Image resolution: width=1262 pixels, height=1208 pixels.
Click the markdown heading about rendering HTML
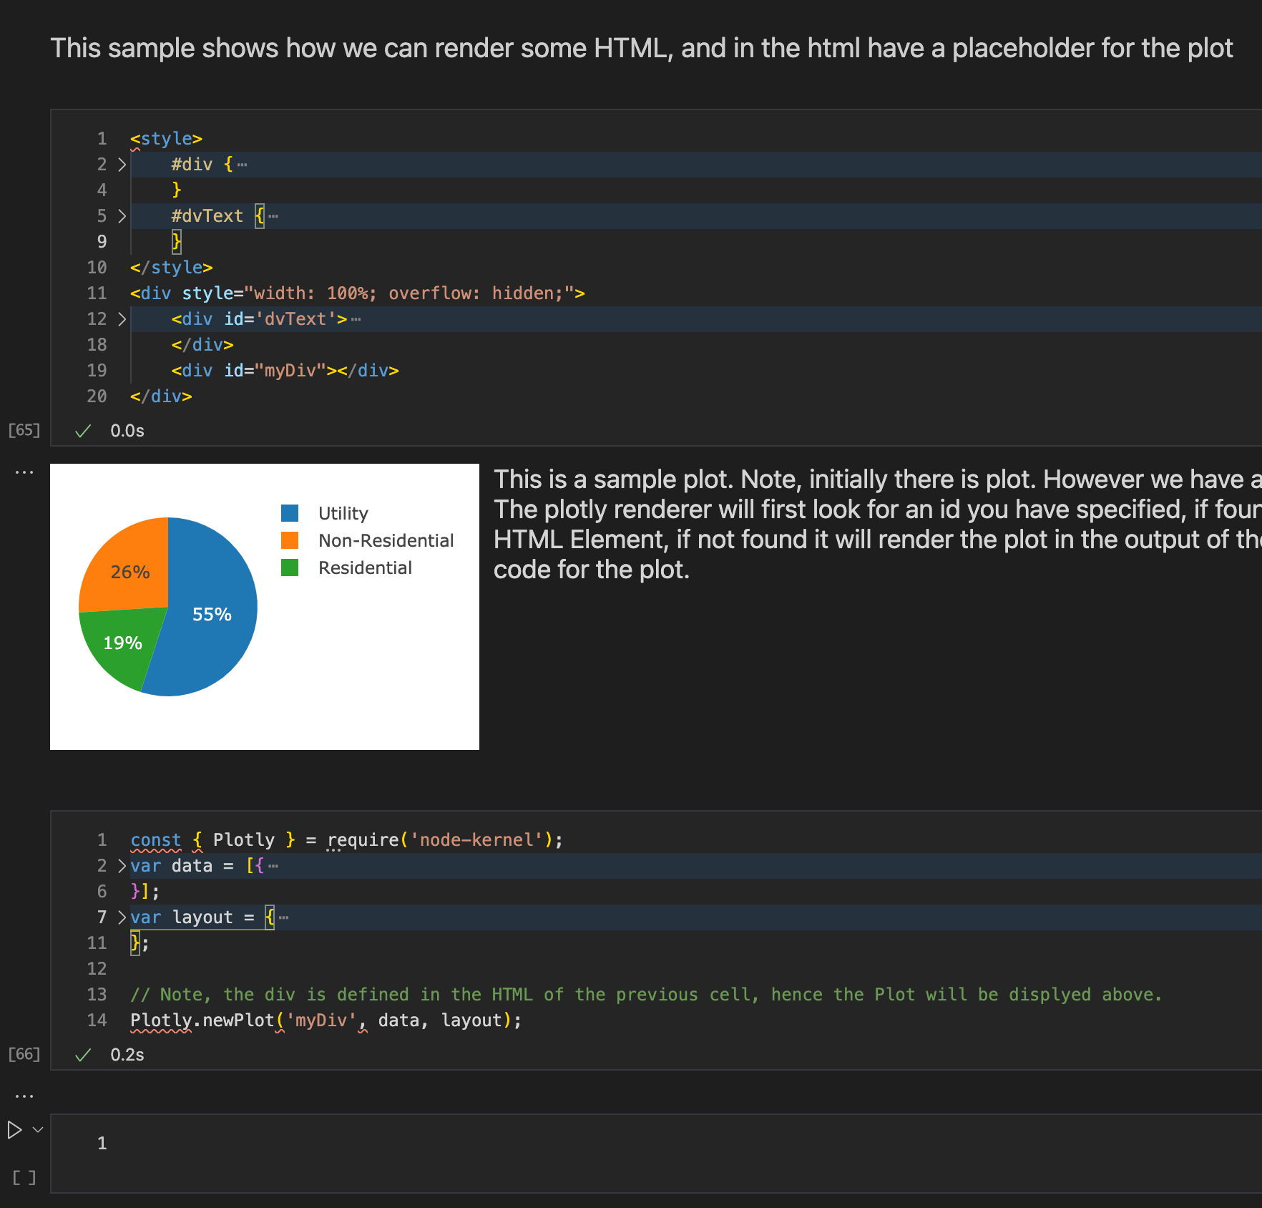[642, 49]
